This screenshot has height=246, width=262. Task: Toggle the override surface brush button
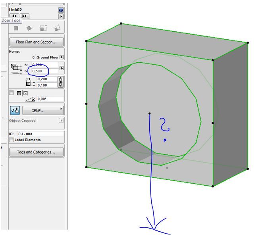[x=15, y=110]
